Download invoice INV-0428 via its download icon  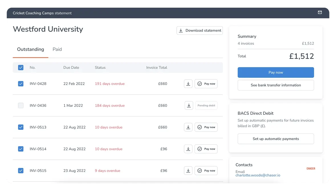coord(188,84)
